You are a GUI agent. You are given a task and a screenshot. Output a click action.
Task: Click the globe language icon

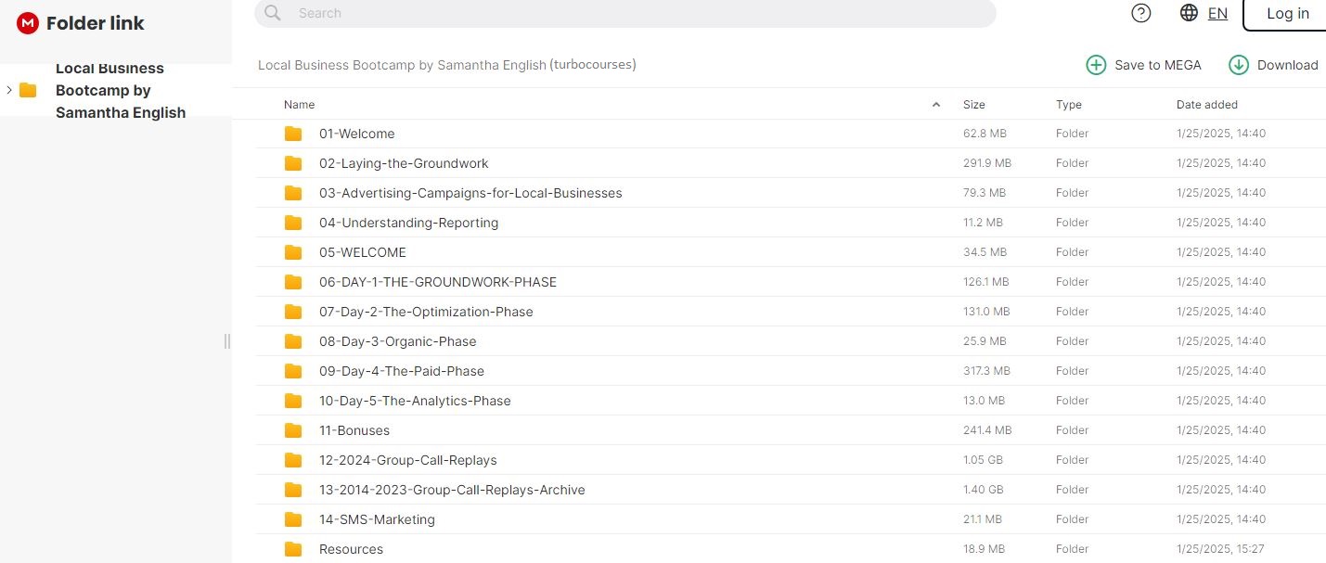coord(1189,13)
